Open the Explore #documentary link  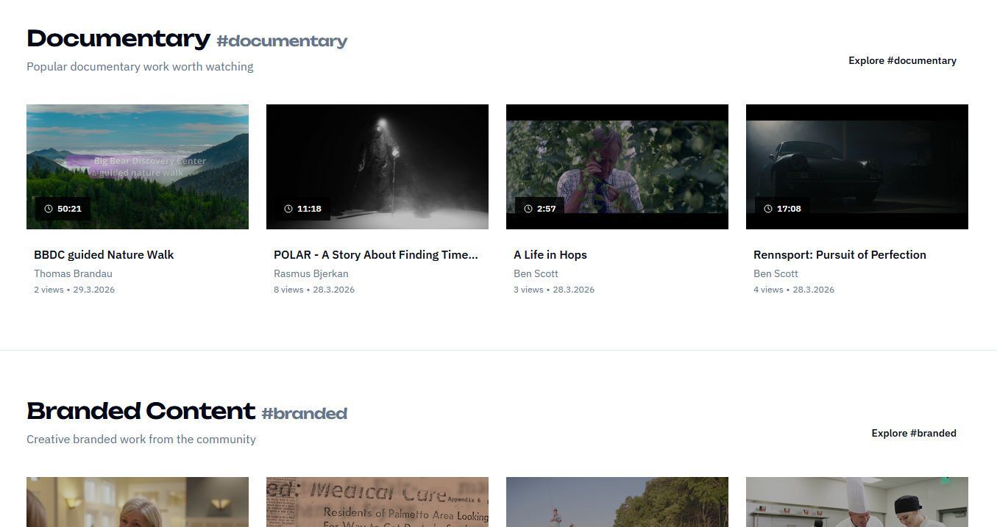[902, 60]
